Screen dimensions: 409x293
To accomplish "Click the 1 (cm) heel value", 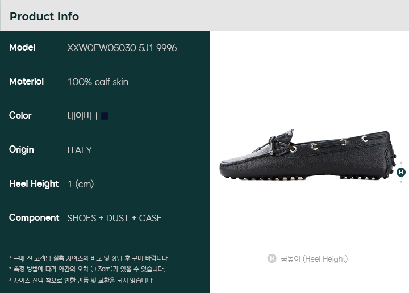I will [81, 185].
